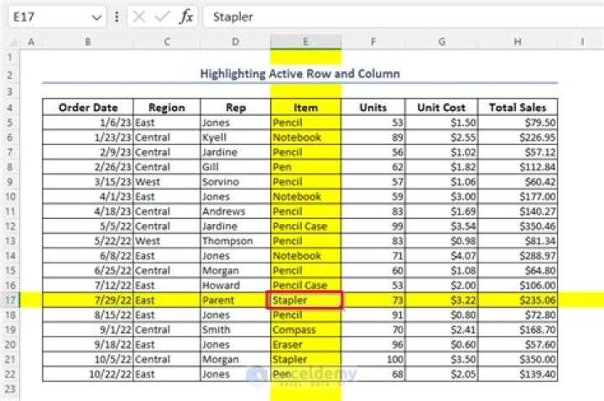Click the Units cell 100
Image resolution: width=604 pixels, height=401 pixels.
(372, 359)
